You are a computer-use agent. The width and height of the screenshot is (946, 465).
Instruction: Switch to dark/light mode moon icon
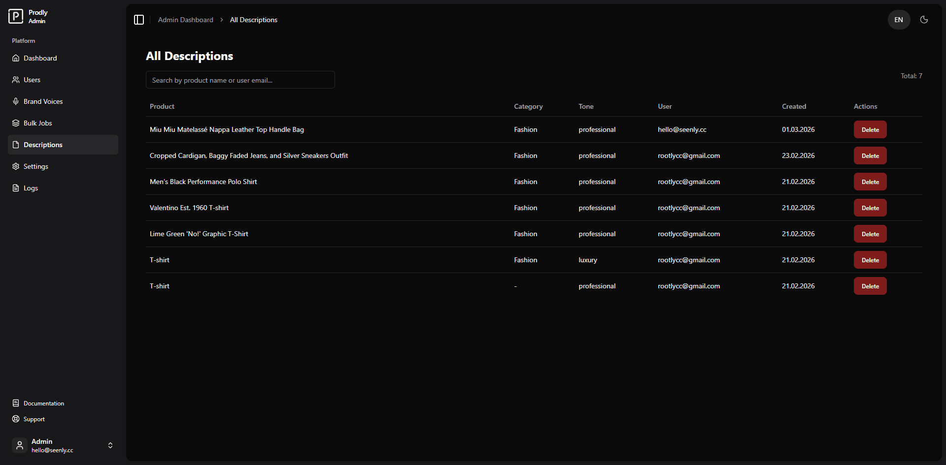[x=924, y=20]
